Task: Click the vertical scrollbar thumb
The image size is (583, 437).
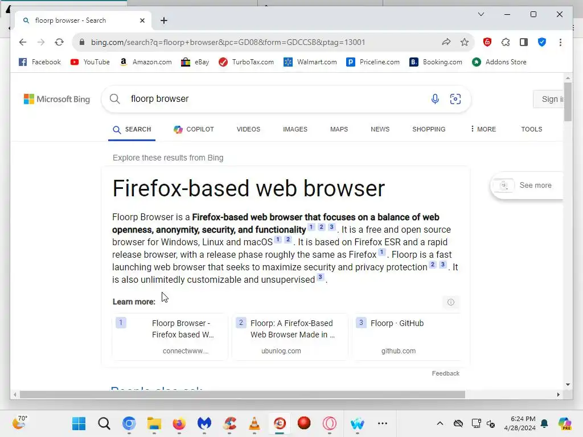Action: 568,101
